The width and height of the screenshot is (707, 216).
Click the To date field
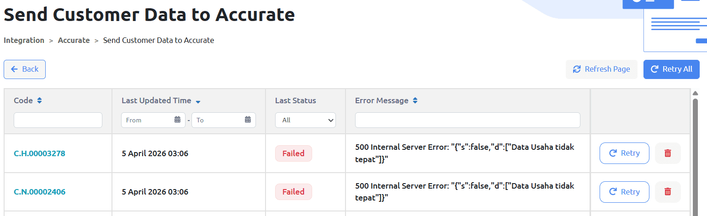(223, 120)
